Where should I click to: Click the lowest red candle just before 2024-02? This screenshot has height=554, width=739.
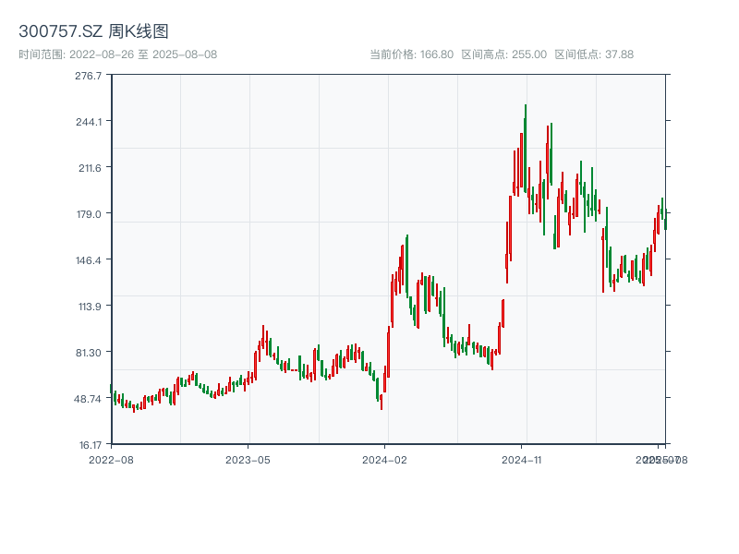(x=382, y=402)
